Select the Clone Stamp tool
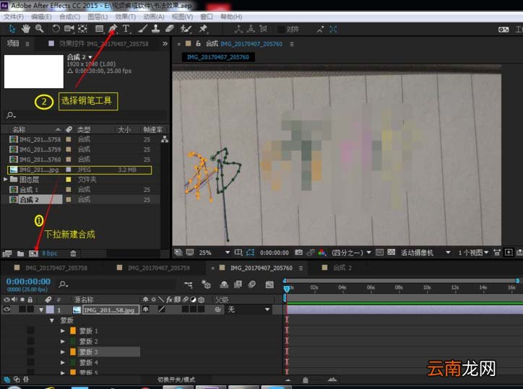The image size is (523, 389). [x=155, y=29]
